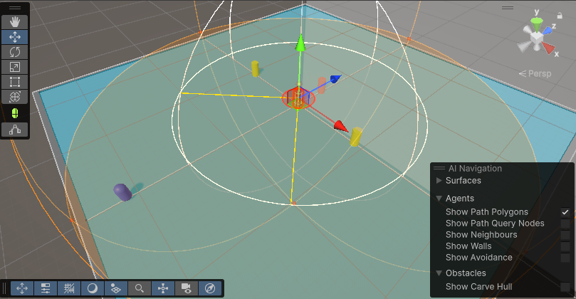Enable Show Walls checkbox

(x=565, y=246)
